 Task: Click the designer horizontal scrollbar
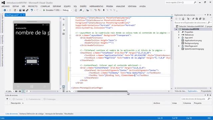coord(44,91)
